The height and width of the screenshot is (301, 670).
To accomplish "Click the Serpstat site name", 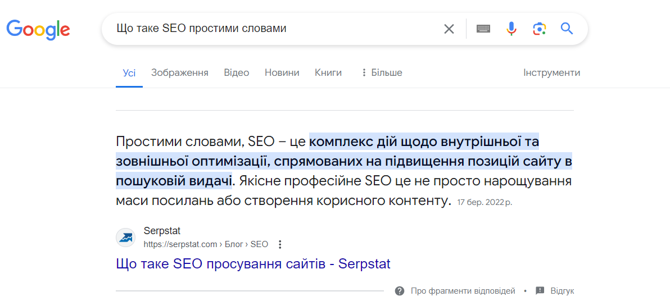I will [x=162, y=231].
